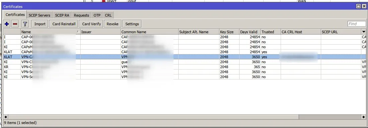Image resolution: width=368 pixels, height=128 pixels.
Task: Open the SCEP Servers tab
Action: pos(39,15)
